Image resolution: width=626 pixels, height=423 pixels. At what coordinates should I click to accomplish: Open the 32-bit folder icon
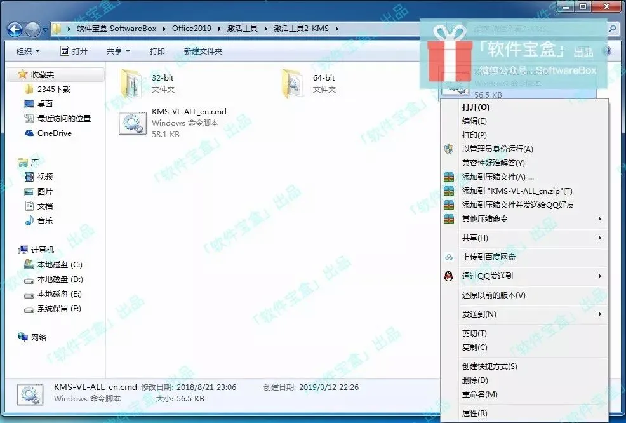(x=132, y=83)
